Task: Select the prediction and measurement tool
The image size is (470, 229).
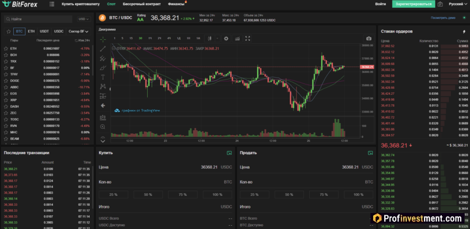Action: click(x=103, y=96)
